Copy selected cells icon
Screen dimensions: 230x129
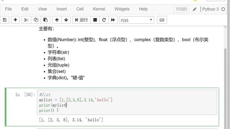[x=36, y=20]
